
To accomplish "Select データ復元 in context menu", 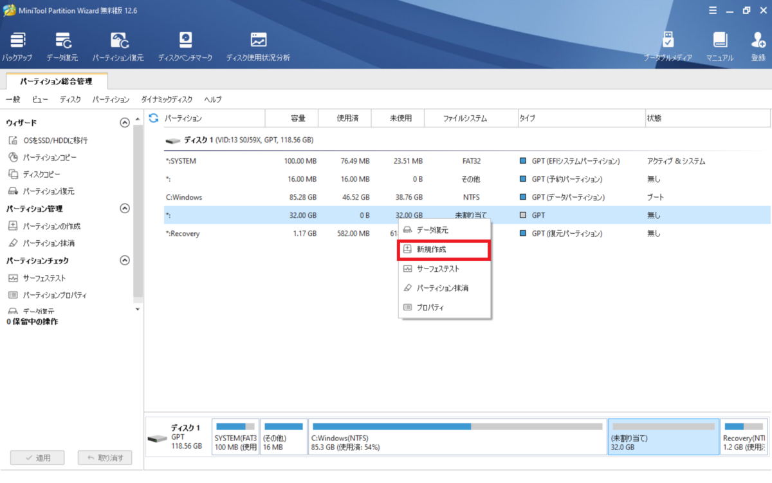I will pos(445,230).
